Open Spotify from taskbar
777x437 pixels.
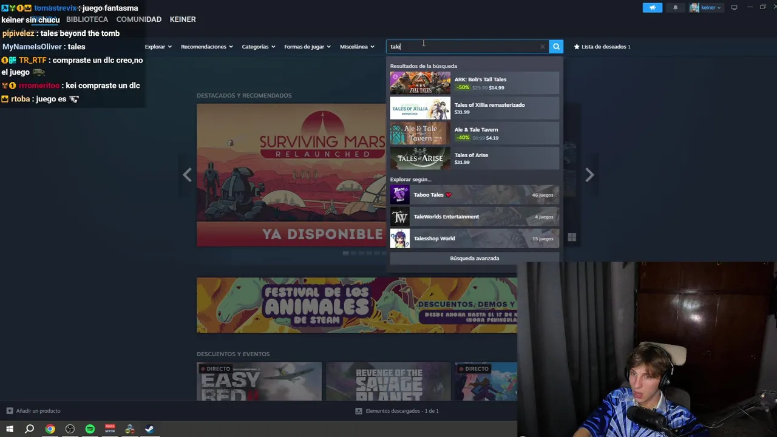coord(90,429)
